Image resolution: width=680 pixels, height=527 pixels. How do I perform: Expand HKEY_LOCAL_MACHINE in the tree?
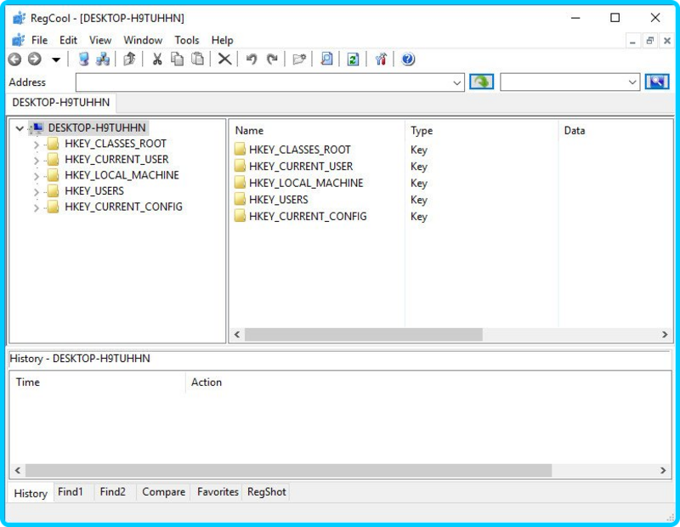click(37, 176)
